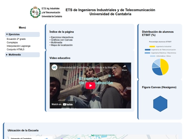Click Watch on YouTube logo

click(x=68, y=104)
